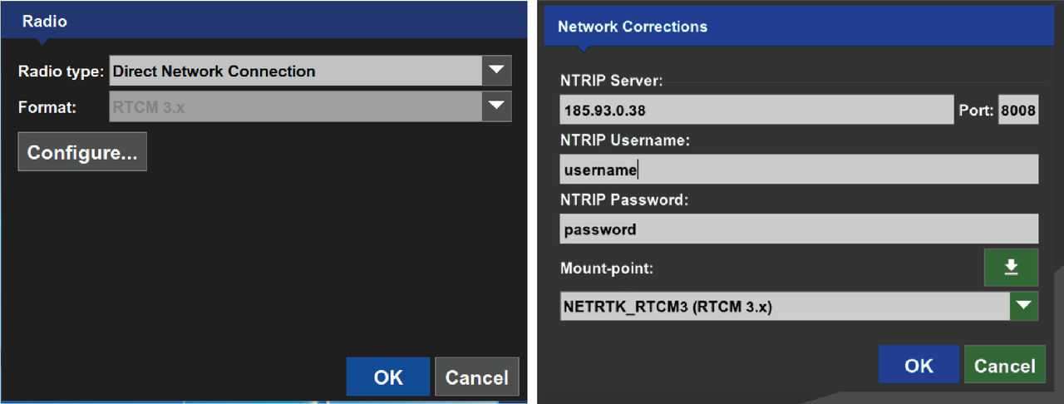Click the greyed RTCM 3.x format box

295,106
